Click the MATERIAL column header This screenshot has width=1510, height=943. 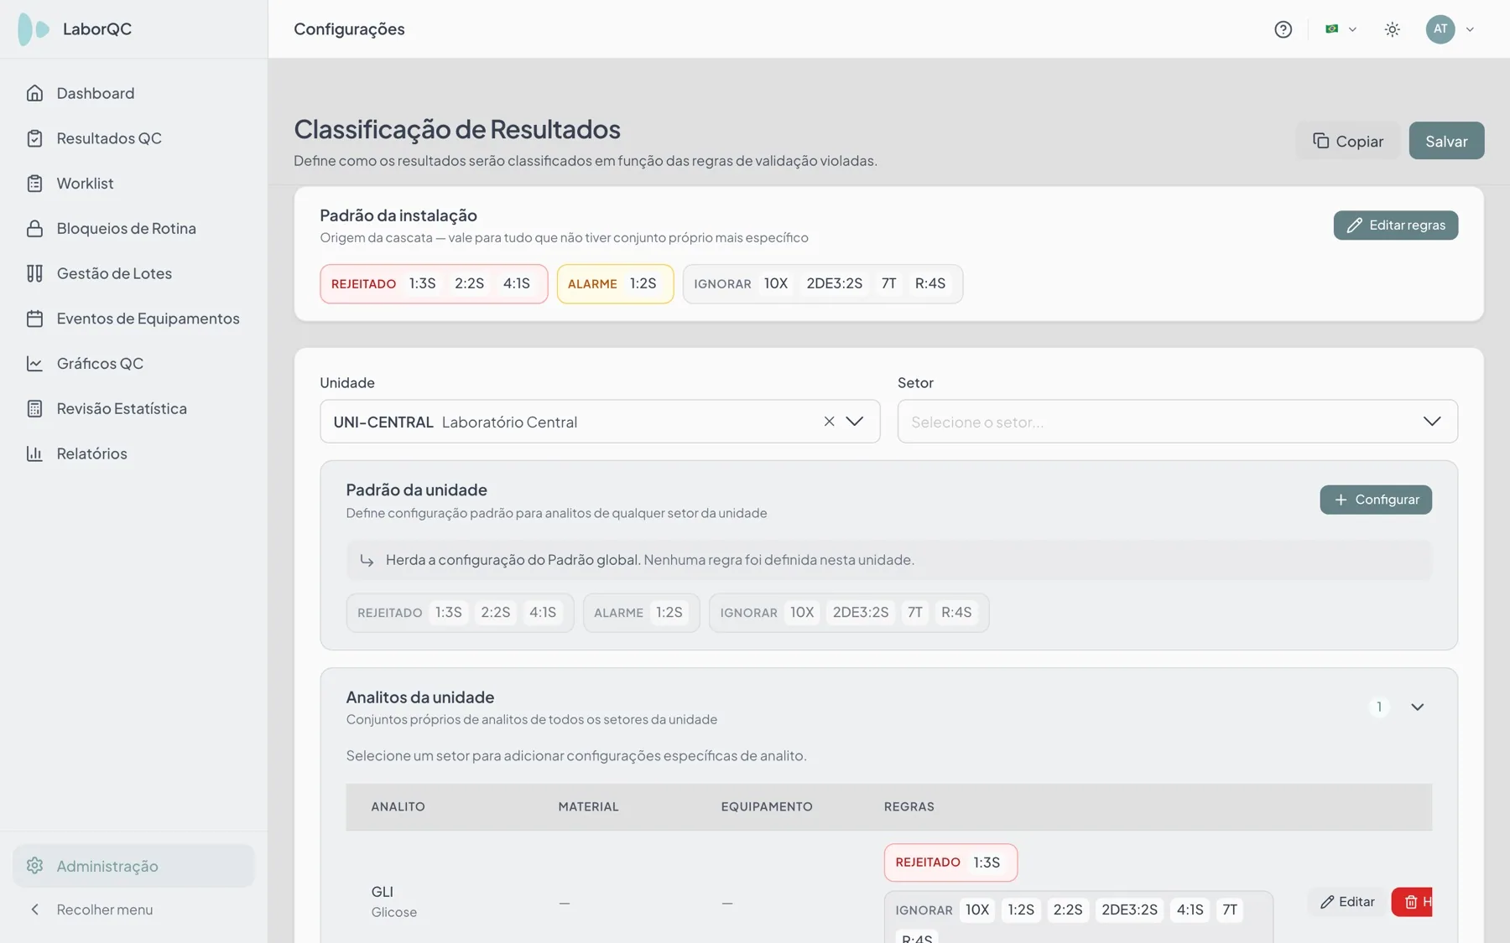click(x=588, y=807)
